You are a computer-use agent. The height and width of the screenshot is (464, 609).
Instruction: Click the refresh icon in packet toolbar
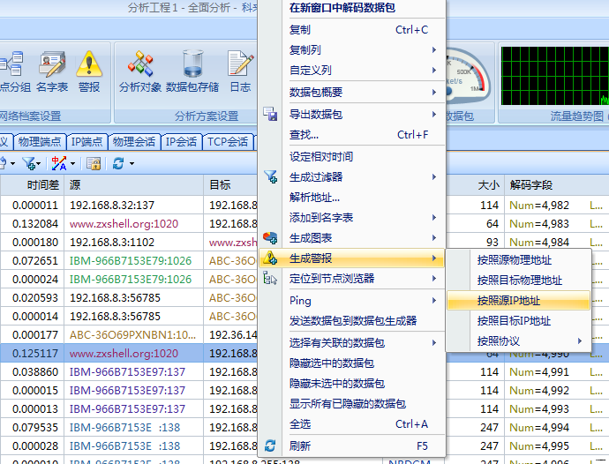(x=118, y=163)
